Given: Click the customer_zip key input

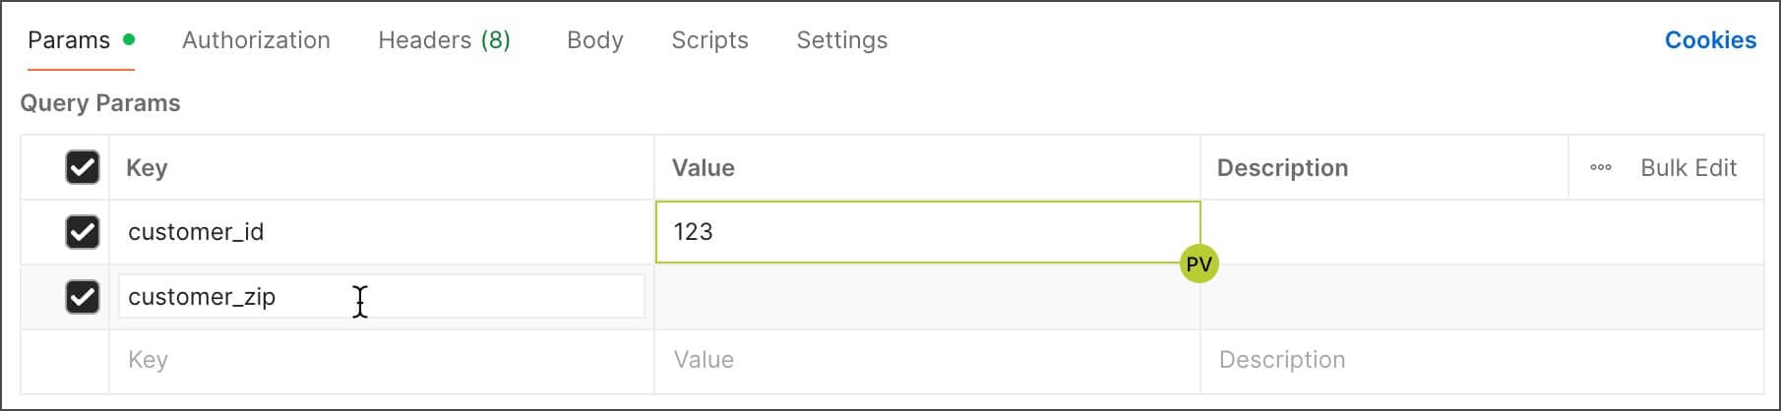Looking at the screenshot, I should click(x=380, y=296).
